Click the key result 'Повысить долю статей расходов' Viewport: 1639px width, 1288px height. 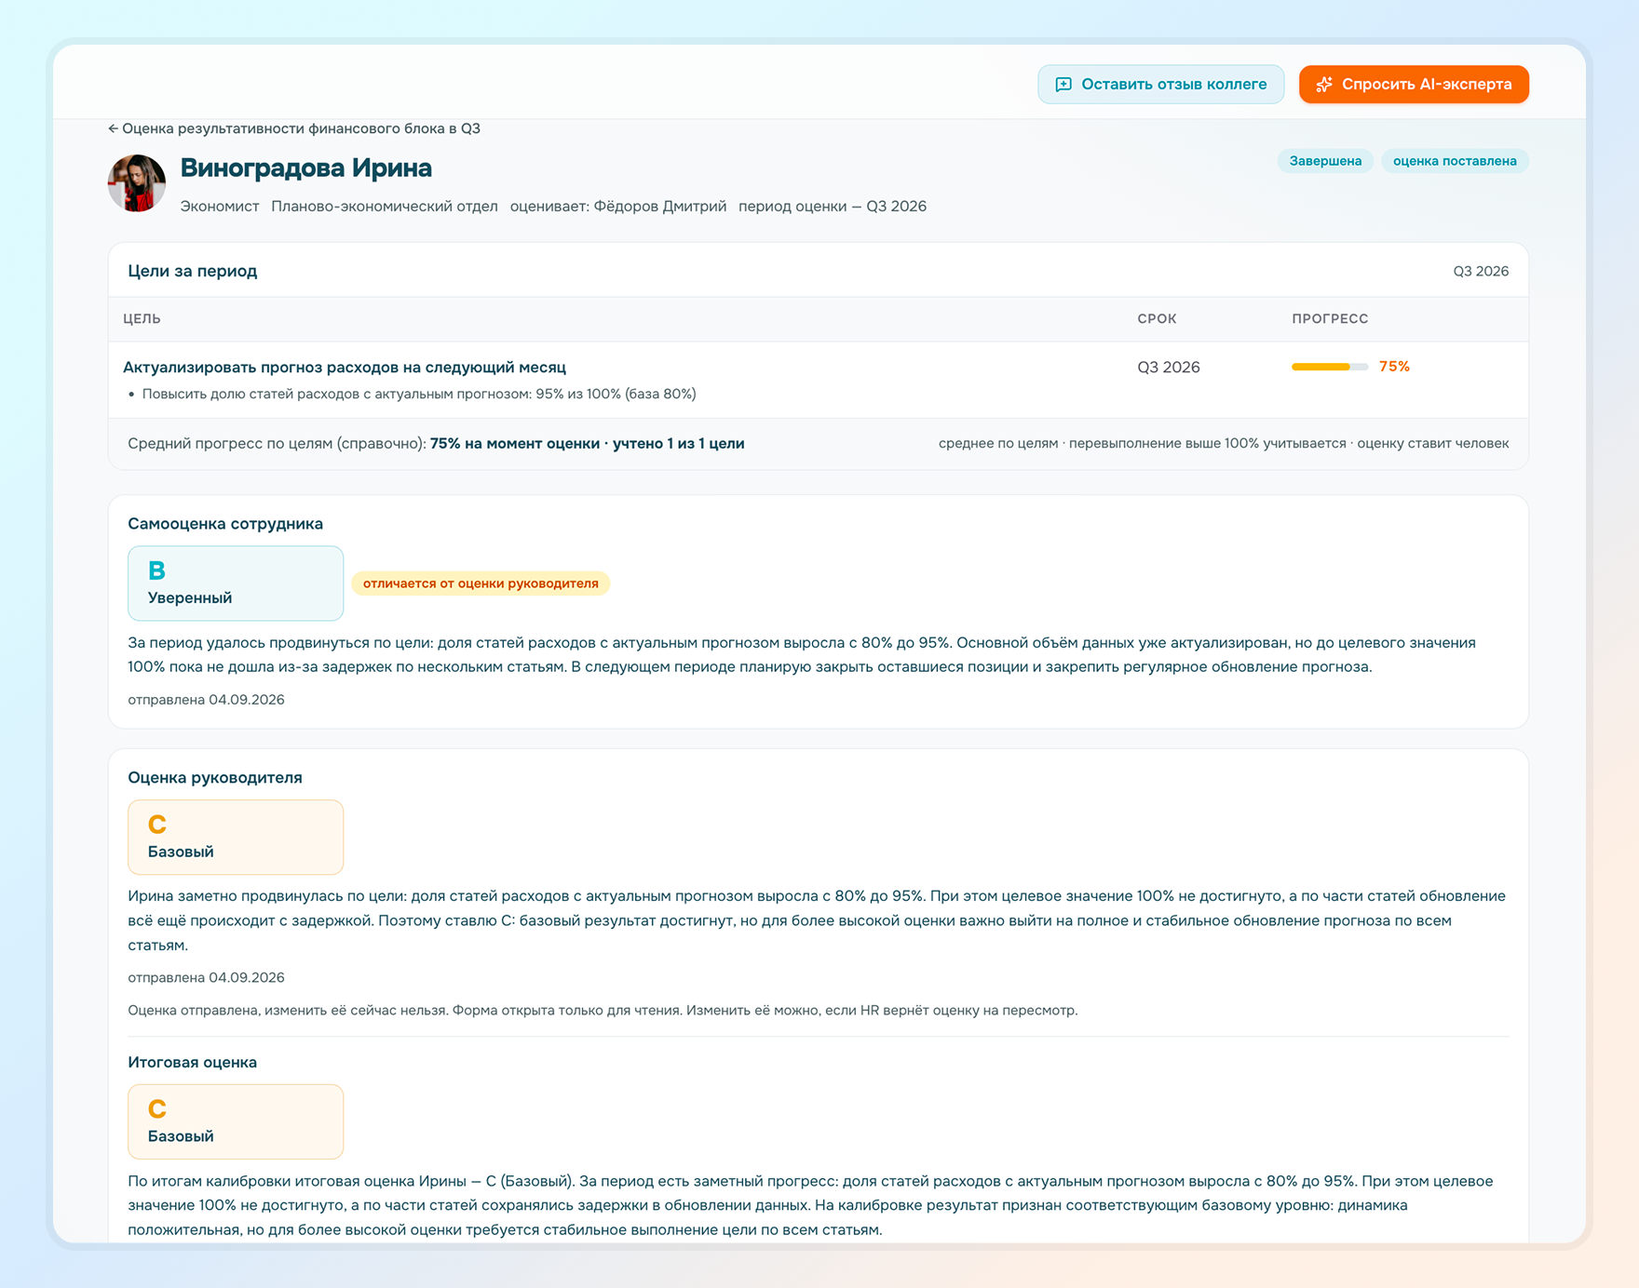[x=419, y=394]
